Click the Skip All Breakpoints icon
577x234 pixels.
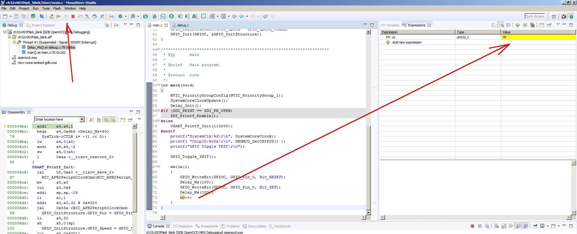[42, 16]
